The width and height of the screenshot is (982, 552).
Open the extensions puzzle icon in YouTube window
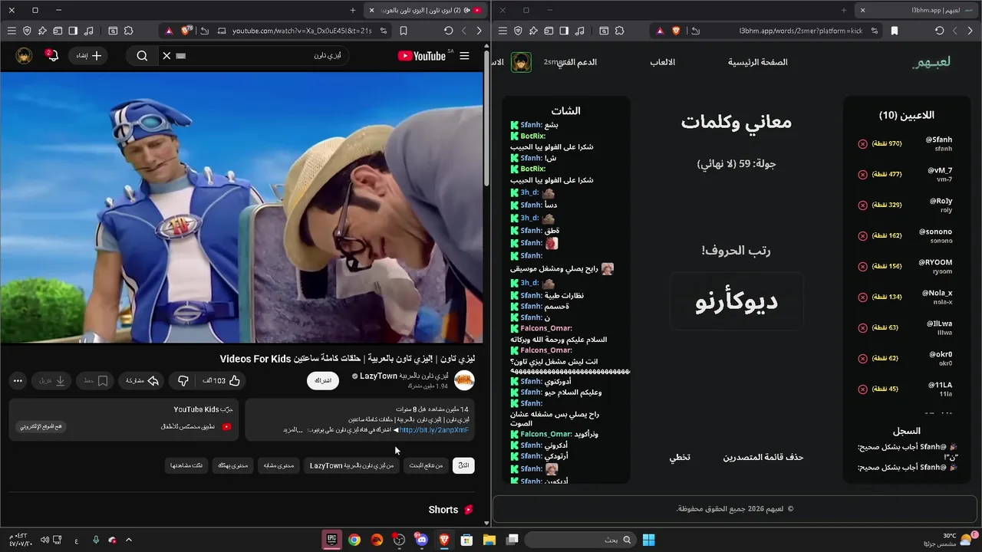[x=128, y=31]
